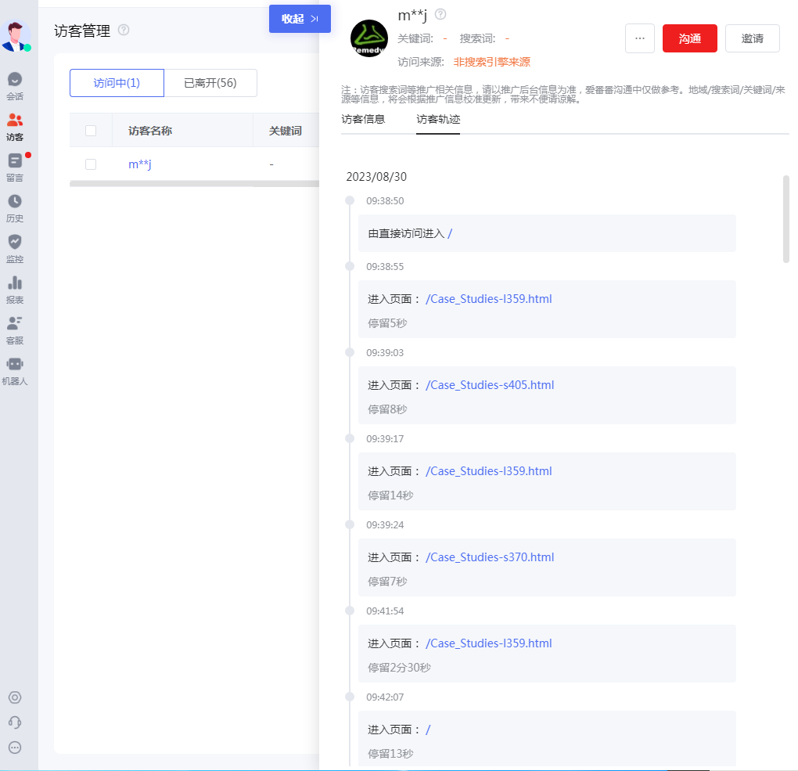Click the target circle icon at sidebar bottom
This screenshot has width=798, height=771.
15,697
